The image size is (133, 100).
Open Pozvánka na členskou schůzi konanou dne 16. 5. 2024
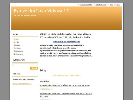click(66, 95)
